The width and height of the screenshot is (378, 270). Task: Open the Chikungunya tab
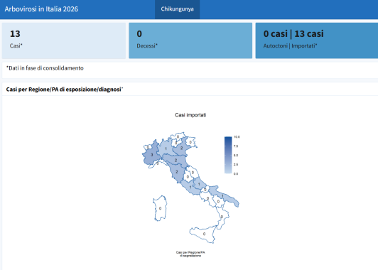point(177,9)
